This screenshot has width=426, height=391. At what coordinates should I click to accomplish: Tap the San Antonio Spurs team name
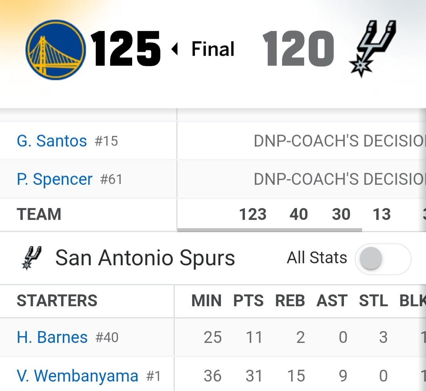click(145, 258)
